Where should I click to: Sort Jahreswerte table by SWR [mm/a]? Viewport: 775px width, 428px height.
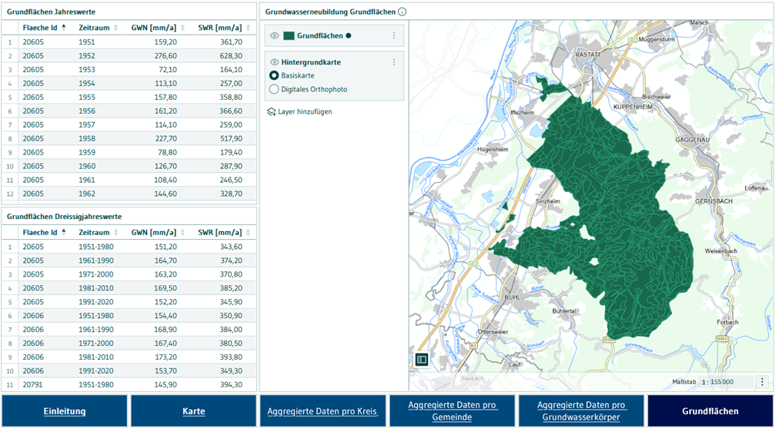coord(248,28)
